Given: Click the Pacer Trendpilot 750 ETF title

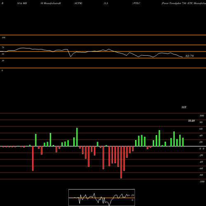Looking at the screenshot, I should [177, 3].
